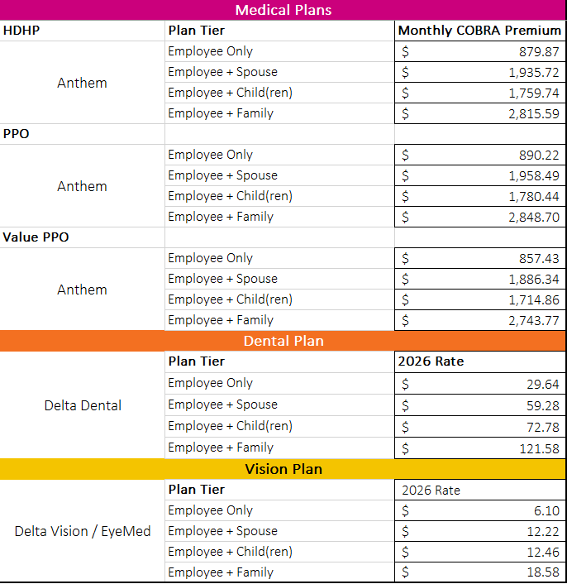The image size is (567, 584).
Task: Click the 879.87 premium cell
Action: coord(479,51)
